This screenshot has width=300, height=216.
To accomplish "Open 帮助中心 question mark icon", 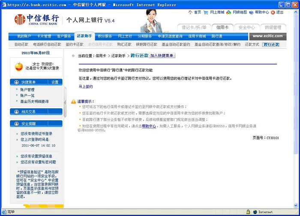I will (x=252, y=12).
